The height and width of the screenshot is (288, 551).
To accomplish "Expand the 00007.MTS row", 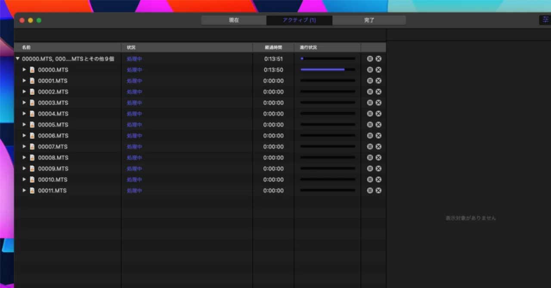I will point(25,147).
